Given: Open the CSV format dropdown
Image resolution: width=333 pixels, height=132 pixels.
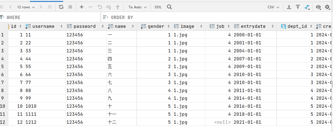Looking at the screenshot, I should click(x=273, y=7).
